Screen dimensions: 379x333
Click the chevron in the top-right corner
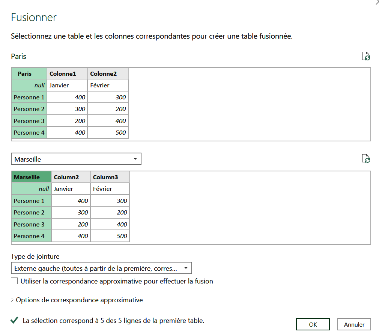click(376, 3)
